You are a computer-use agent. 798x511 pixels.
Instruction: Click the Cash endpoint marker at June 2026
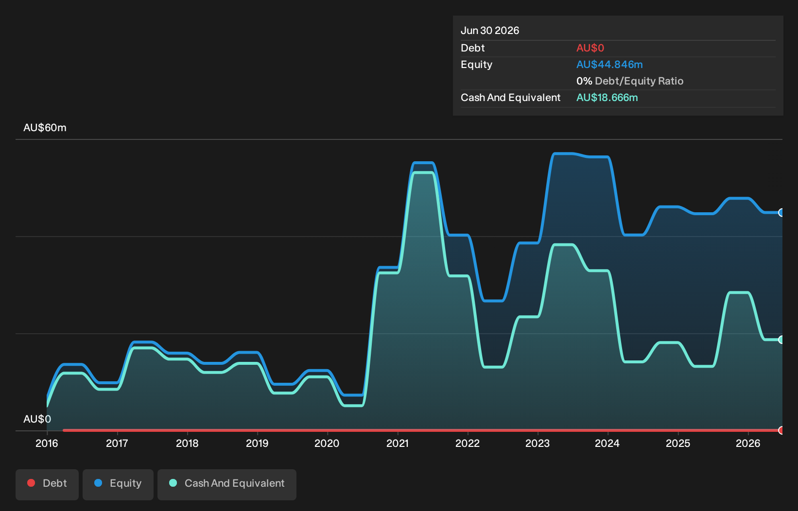click(781, 340)
